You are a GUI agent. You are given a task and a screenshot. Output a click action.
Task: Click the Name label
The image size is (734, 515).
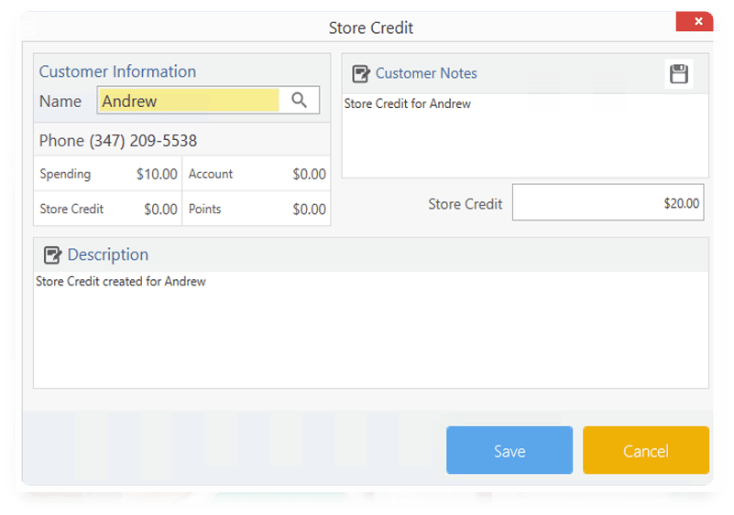60,102
